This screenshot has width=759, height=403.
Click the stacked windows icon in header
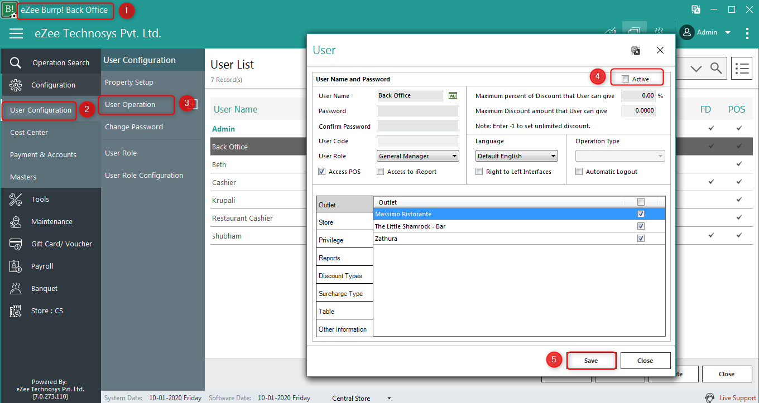coord(634,32)
